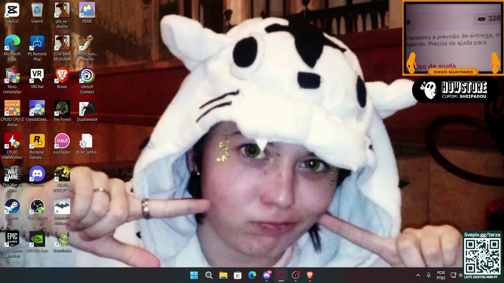This screenshot has width=504, height=283.
Task: Open the Lixeira recycle bin icon
Action: [37, 13]
